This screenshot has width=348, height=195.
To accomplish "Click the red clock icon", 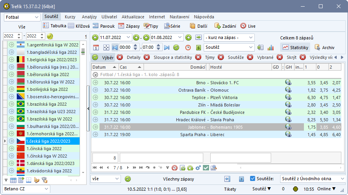I will pos(188,48).
